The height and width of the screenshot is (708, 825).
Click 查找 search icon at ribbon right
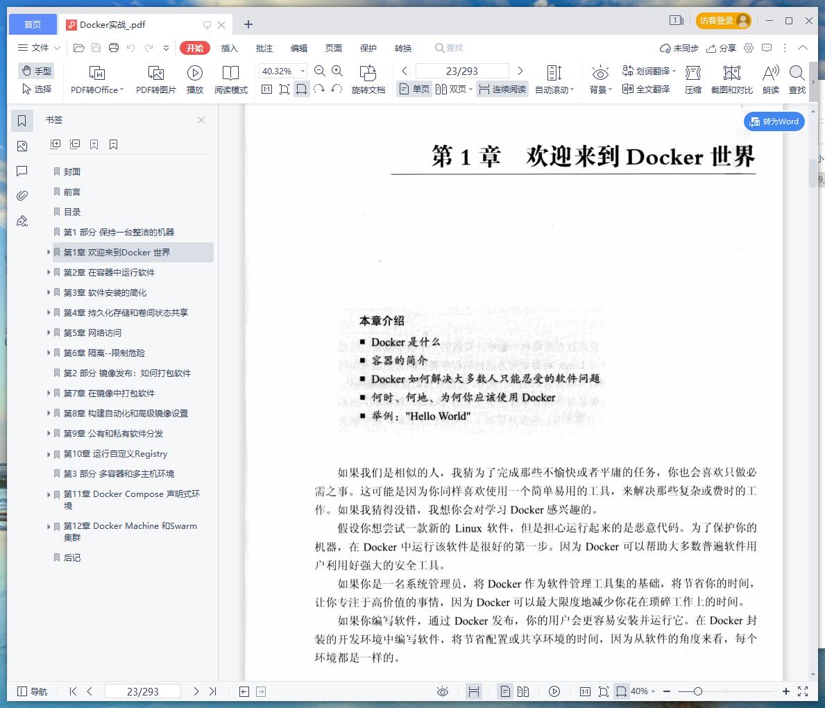797,80
